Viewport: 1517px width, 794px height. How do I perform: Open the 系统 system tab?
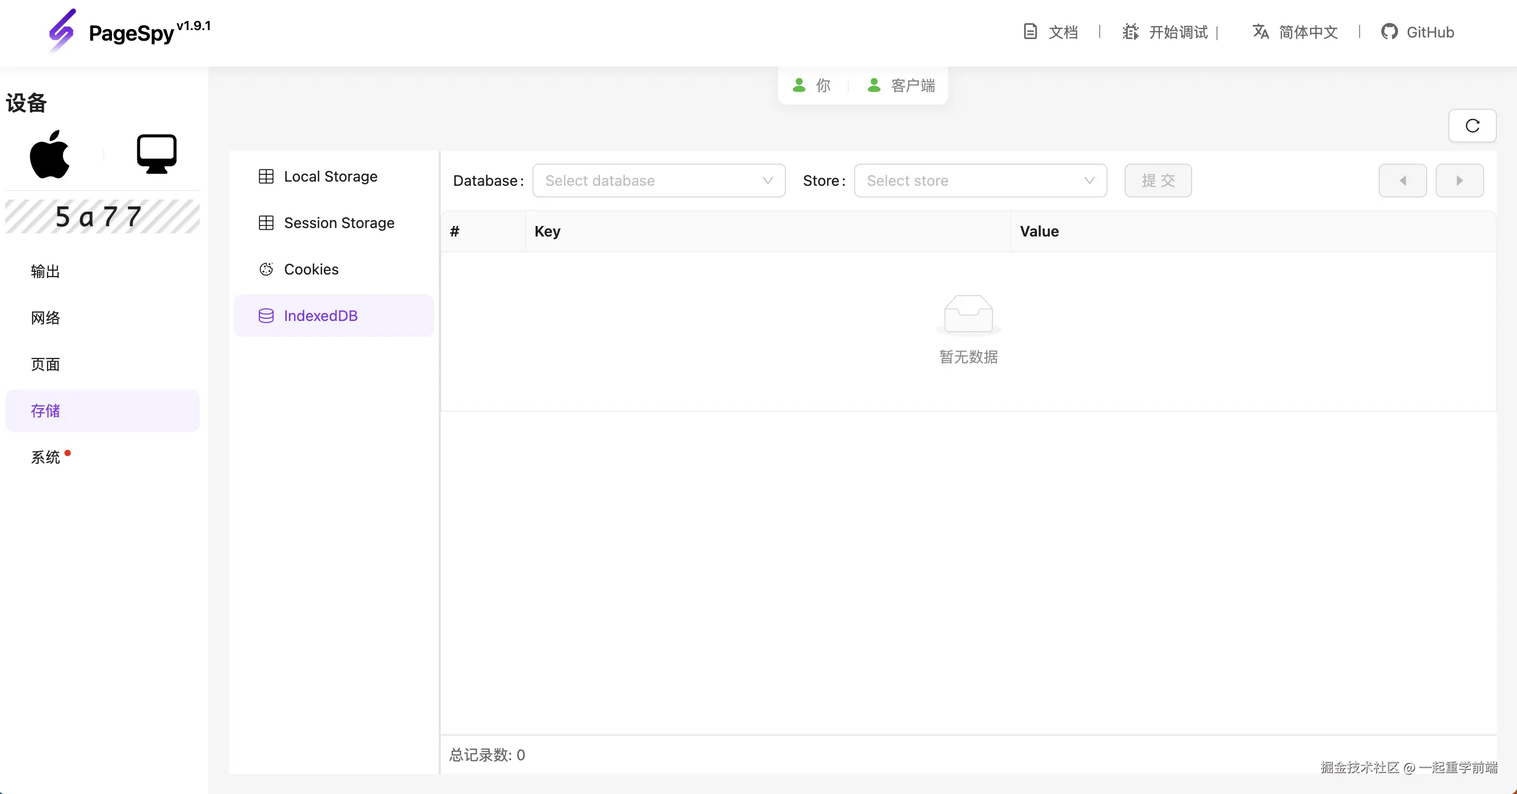coord(45,457)
